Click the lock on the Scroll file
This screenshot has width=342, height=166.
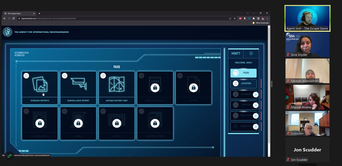point(78,123)
